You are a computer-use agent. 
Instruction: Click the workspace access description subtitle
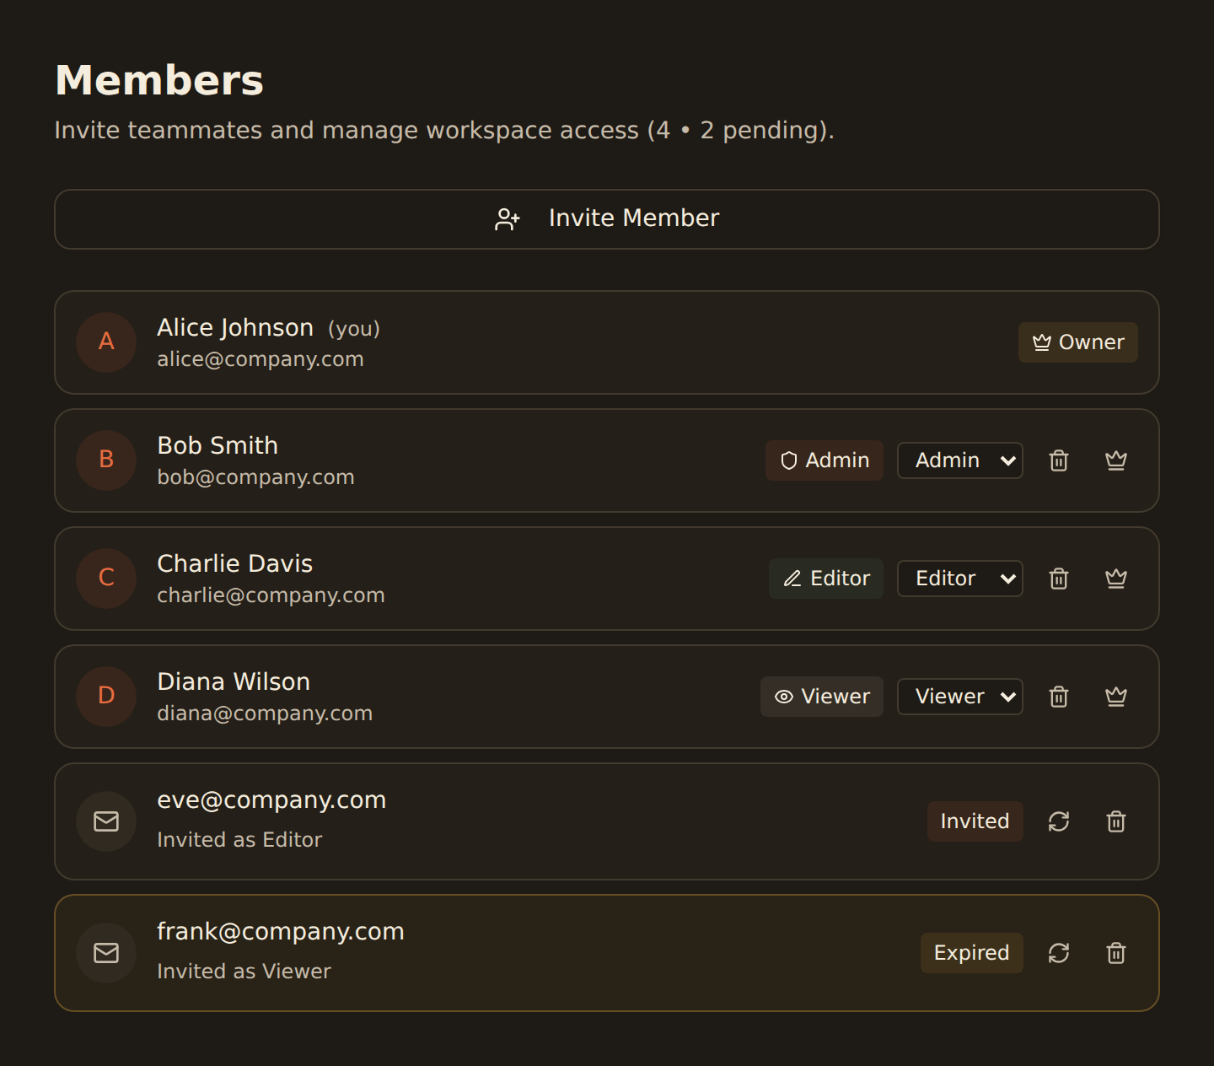pos(444,131)
